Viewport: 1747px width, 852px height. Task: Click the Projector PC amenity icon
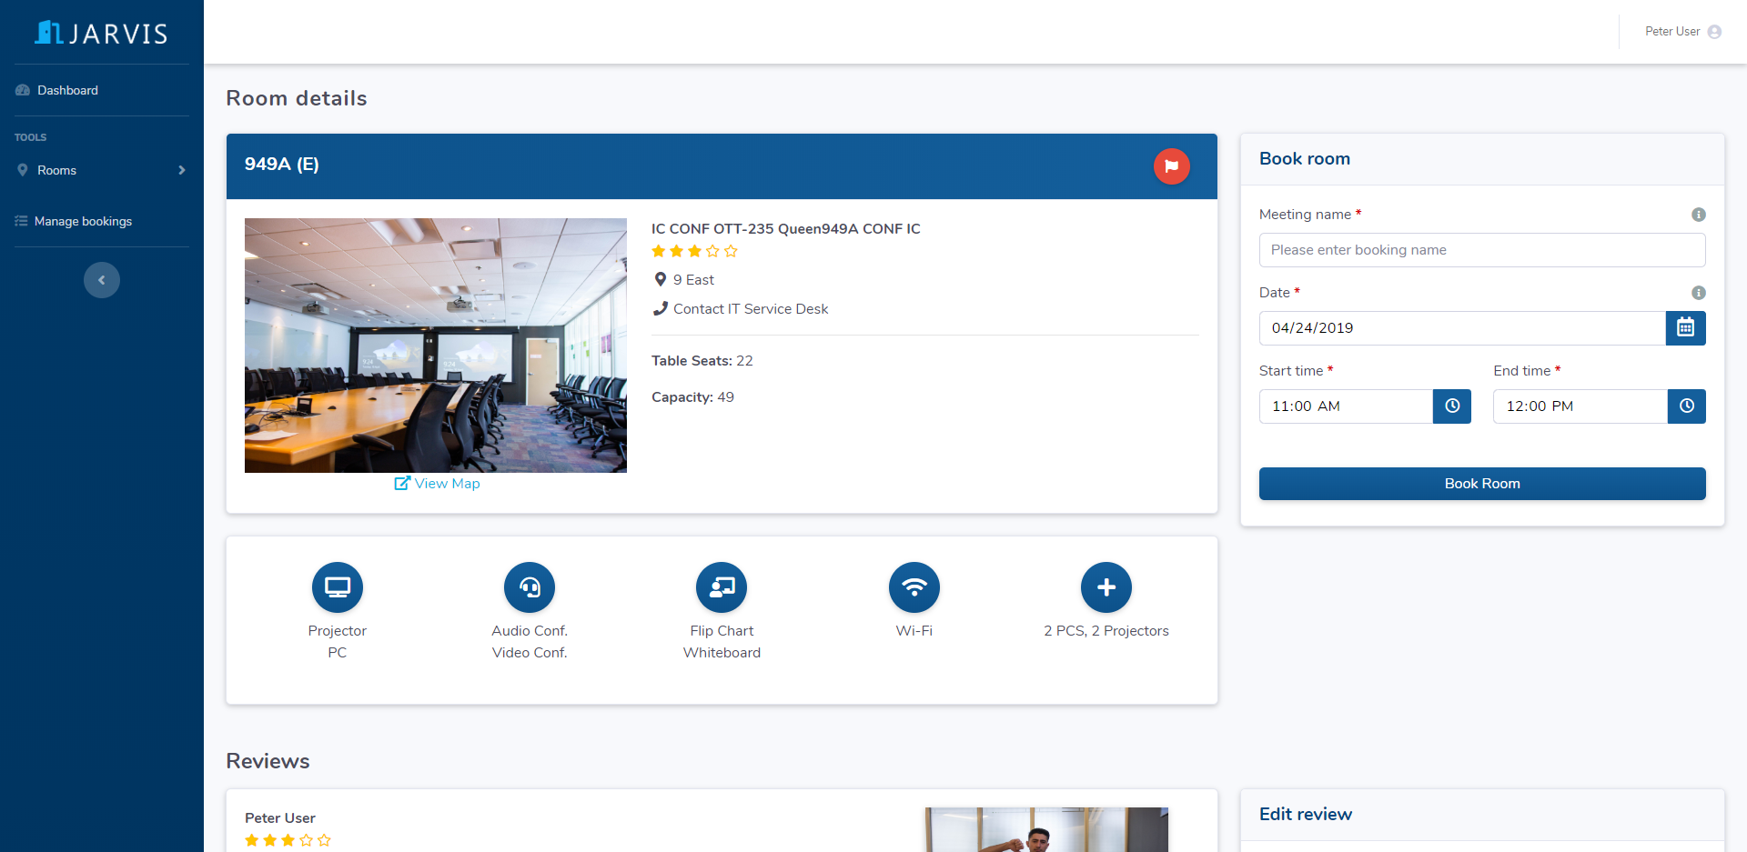[x=337, y=587]
